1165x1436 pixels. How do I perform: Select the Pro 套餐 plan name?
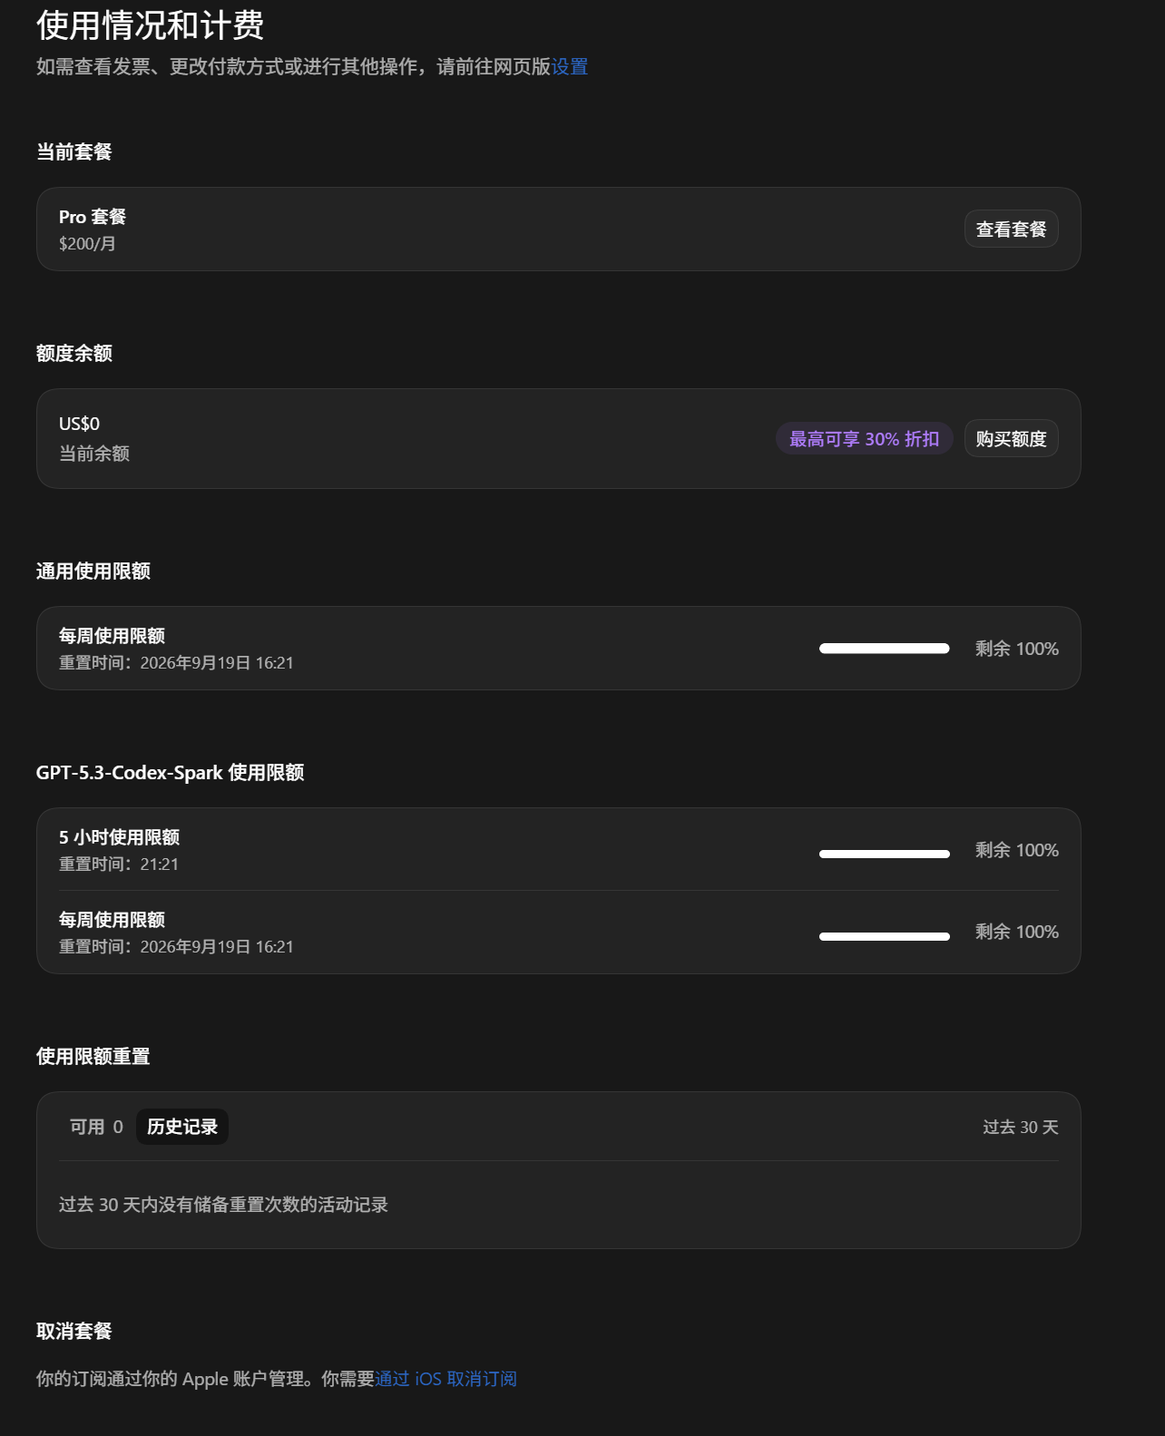tap(93, 217)
